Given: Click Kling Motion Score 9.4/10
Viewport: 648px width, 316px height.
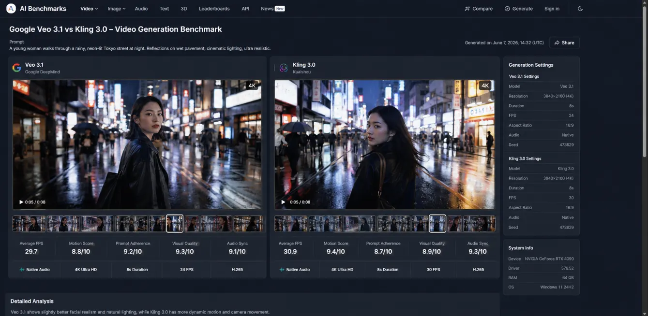Looking at the screenshot, I should pos(336,252).
